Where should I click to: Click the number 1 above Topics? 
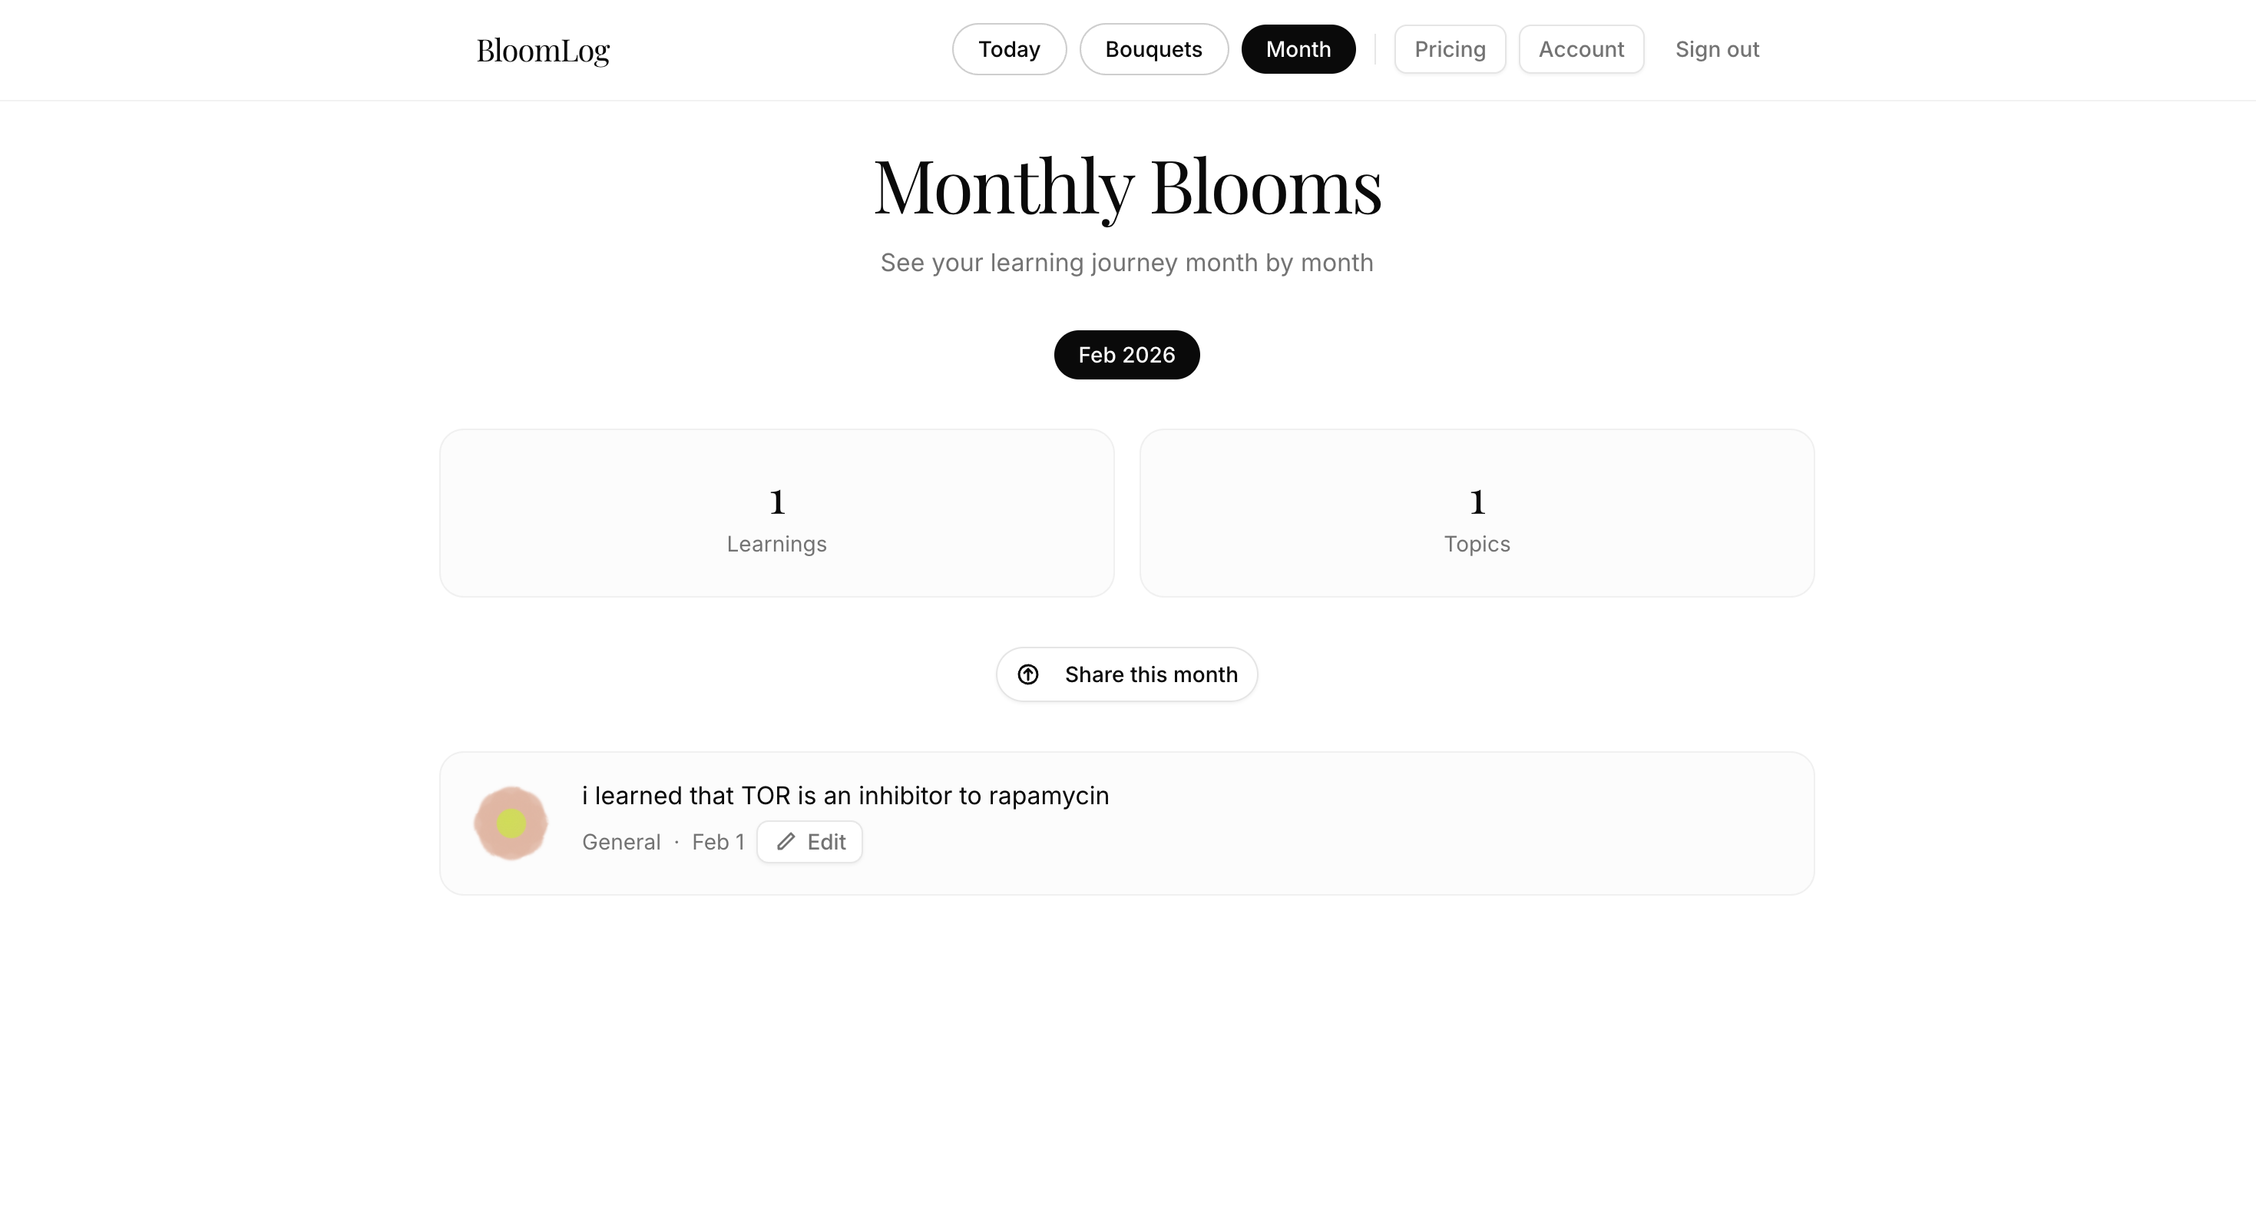click(1477, 501)
